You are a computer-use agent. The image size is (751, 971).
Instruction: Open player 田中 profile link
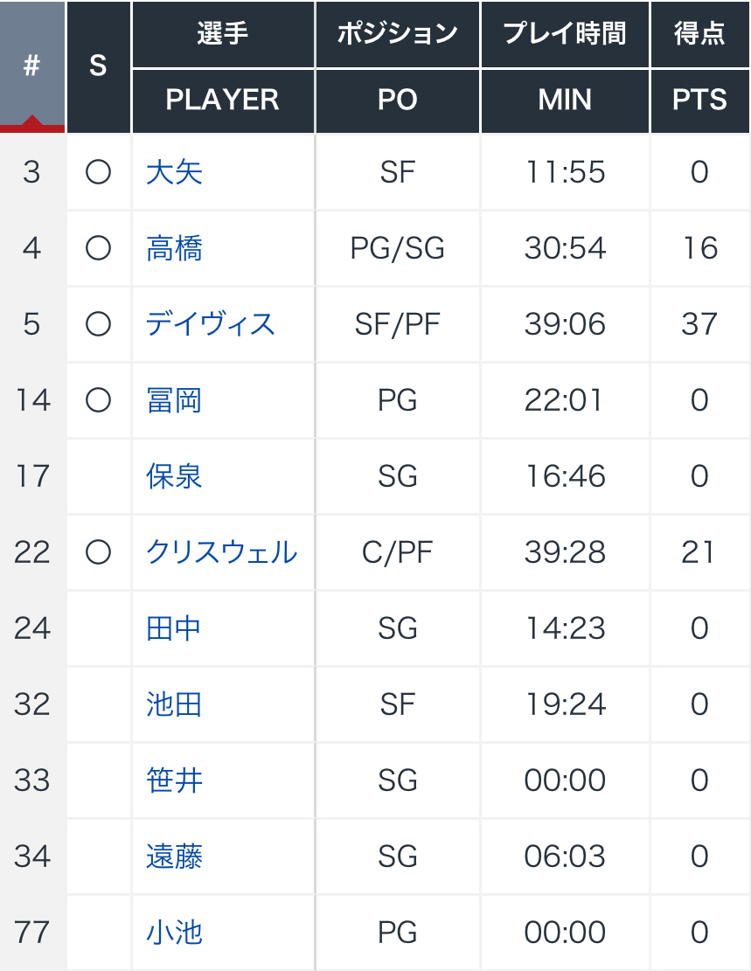coord(174,628)
